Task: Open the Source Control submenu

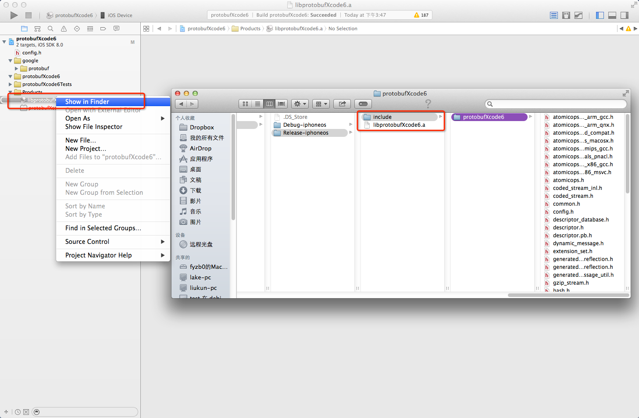Action: click(113, 242)
